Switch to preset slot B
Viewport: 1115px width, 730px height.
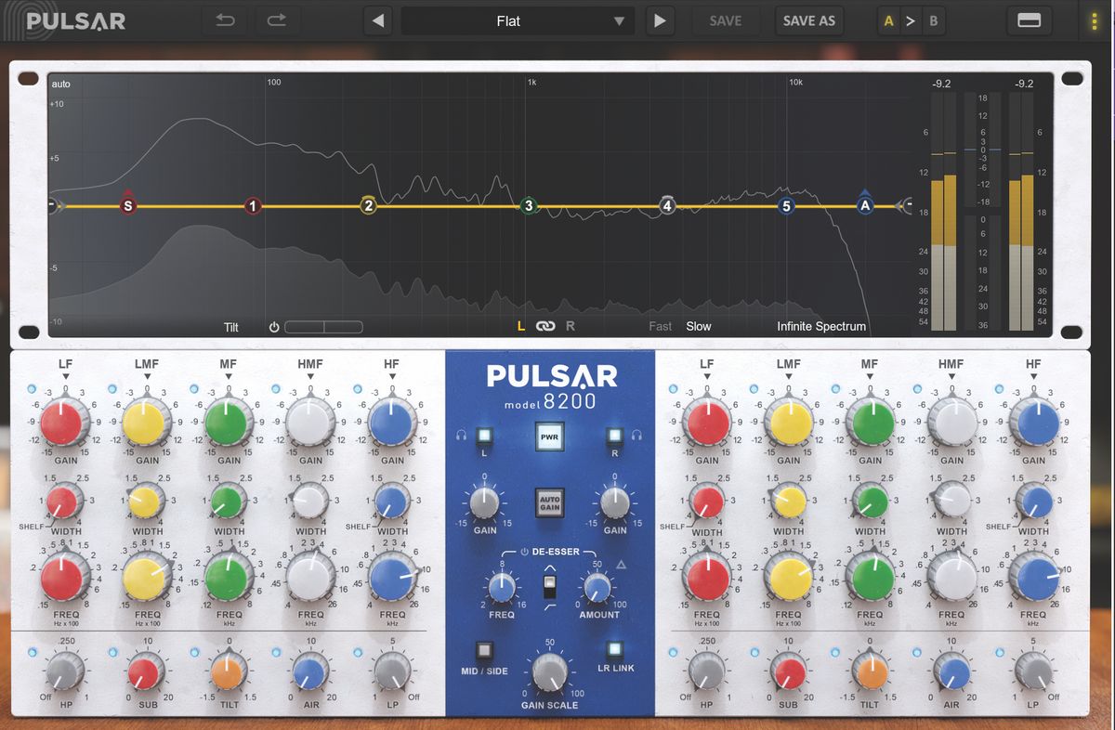[933, 20]
